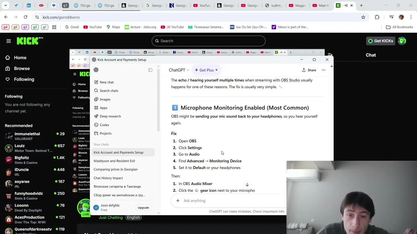The image size is (417, 234).
Task: Open the user avatar in Kick header
Action: 402,41
